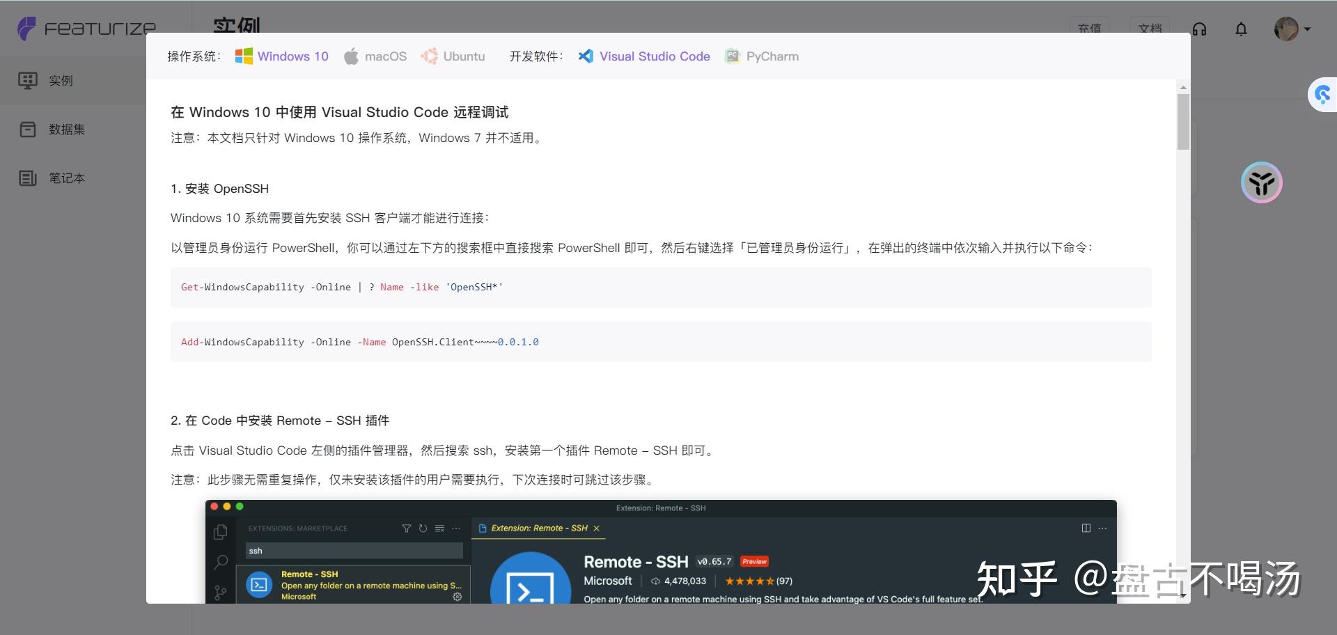This screenshot has height=635, width=1337.
Task: Click the Ubuntu logo icon
Action: click(x=430, y=56)
